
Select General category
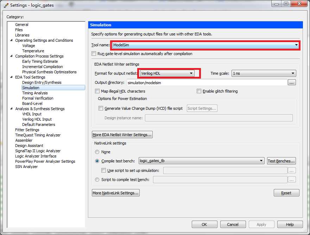click(22, 25)
